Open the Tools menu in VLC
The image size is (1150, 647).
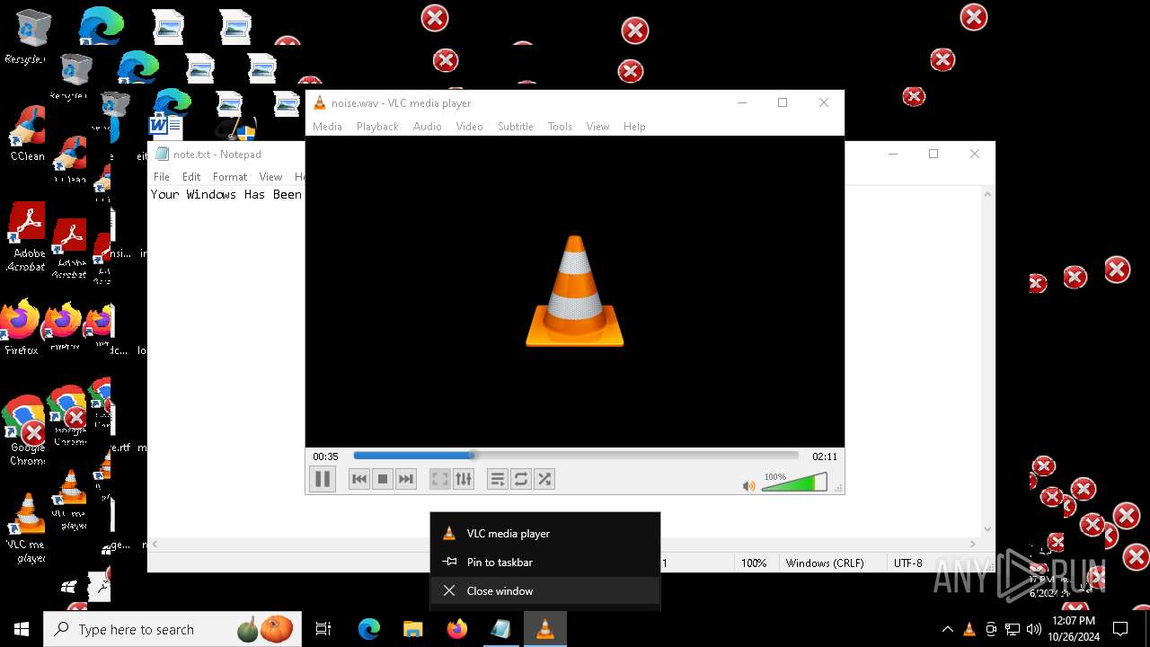(x=560, y=127)
